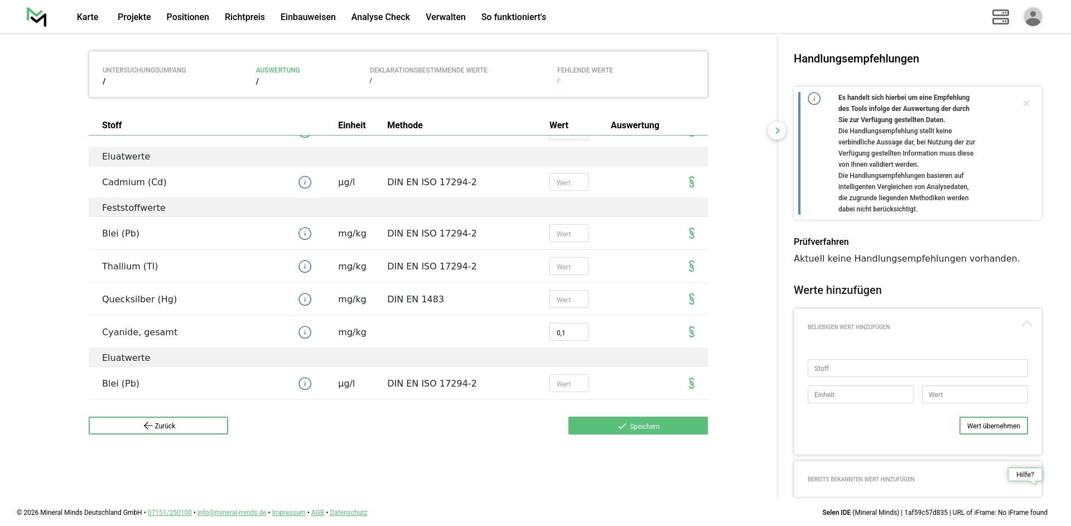This screenshot has width=1071, height=526.
Task: Click paragraph symbol in Cyanide, gesamt row
Action: (691, 332)
